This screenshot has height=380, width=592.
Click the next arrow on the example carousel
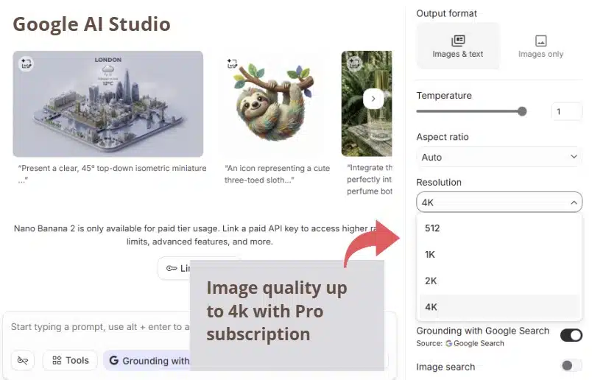pyautogui.click(x=373, y=99)
